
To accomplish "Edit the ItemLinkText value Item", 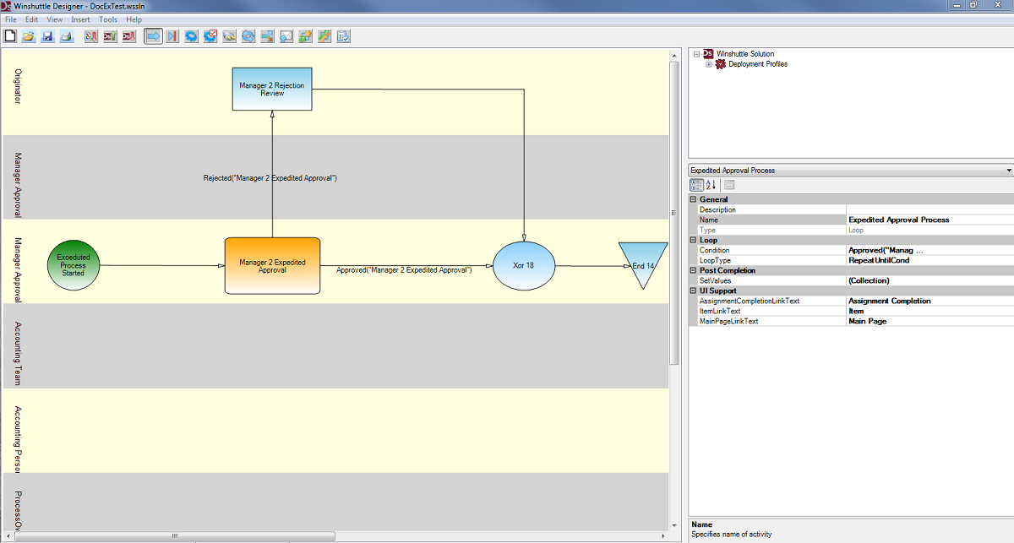I will pos(929,311).
